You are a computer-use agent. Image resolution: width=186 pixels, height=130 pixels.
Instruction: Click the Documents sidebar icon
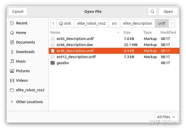[x=12, y=42]
